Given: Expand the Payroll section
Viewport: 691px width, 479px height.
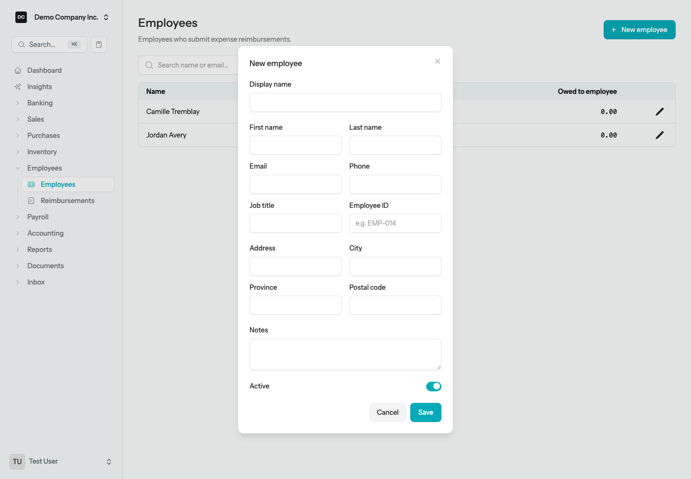Looking at the screenshot, I should (61, 217).
